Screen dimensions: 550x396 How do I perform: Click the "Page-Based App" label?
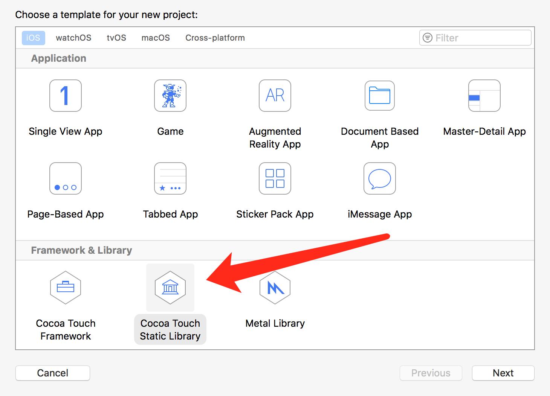(66, 214)
